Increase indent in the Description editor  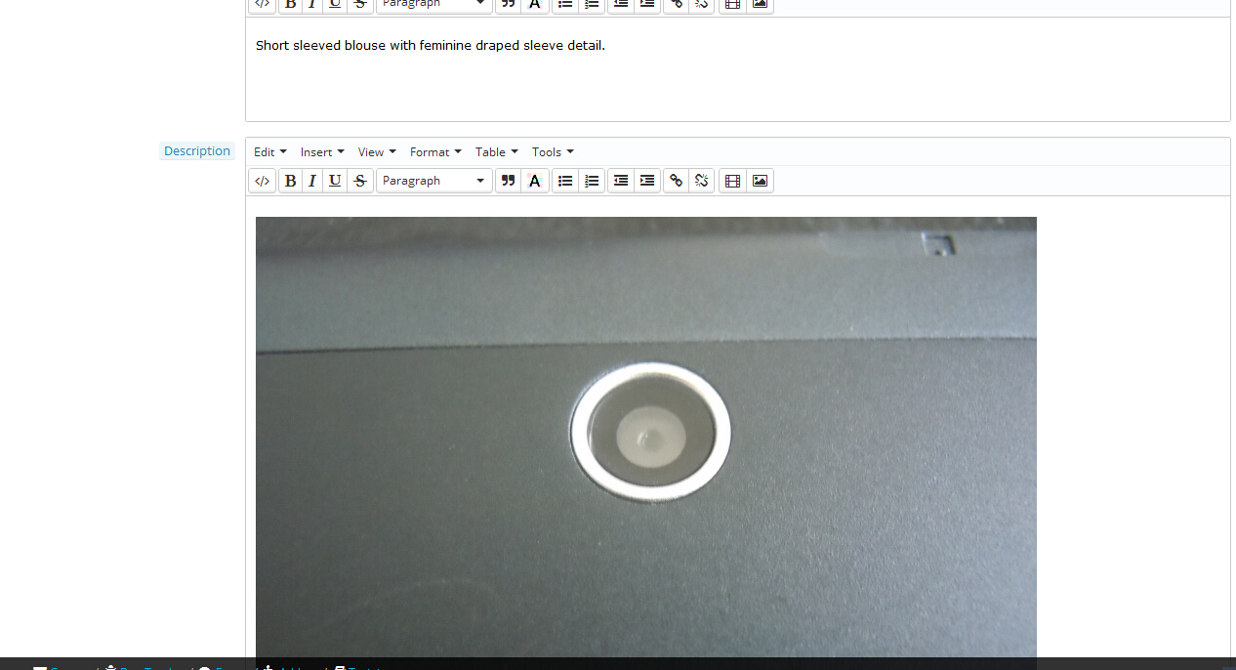pyautogui.click(x=646, y=181)
